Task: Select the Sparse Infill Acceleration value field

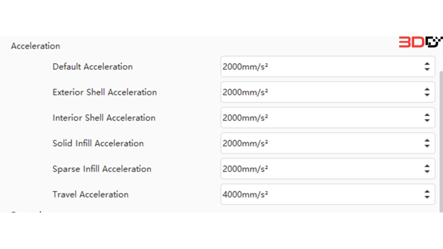Action: click(x=328, y=169)
